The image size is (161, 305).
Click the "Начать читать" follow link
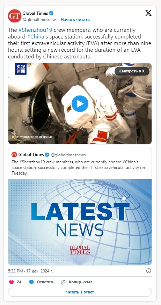tap(75, 20)
